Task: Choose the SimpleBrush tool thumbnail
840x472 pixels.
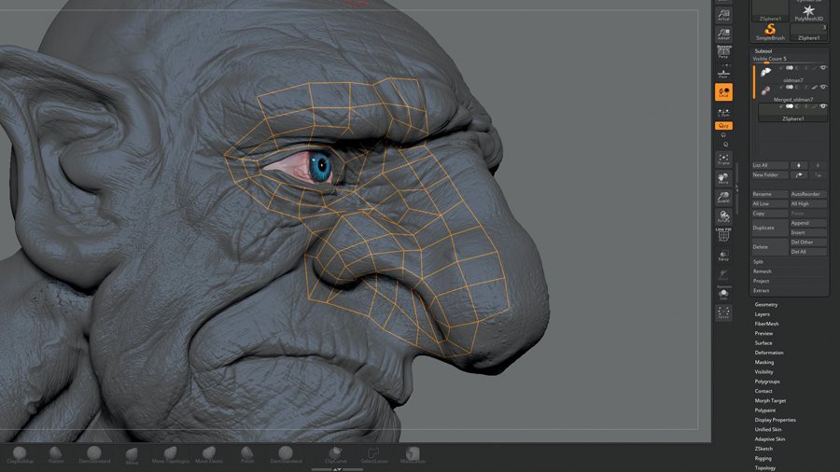Action: pos(770,32)
